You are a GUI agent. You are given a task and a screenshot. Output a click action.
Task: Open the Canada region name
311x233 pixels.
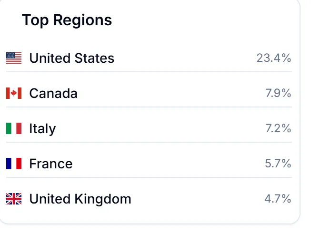(x=53, y=93)
